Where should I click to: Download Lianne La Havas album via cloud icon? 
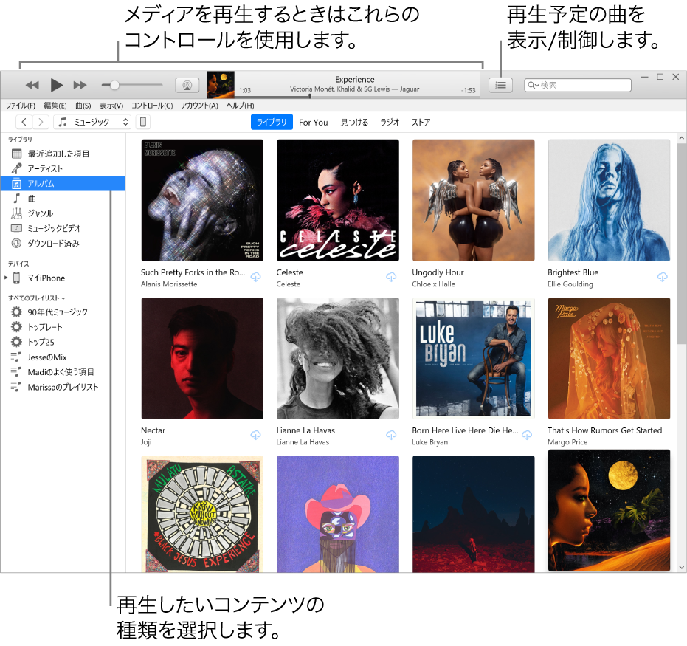pos(391,435)
